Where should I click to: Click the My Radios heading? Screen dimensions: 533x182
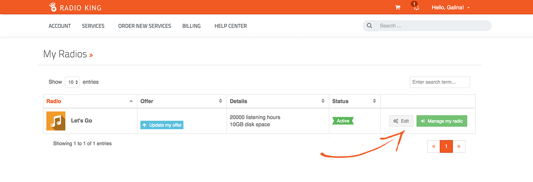[x=65, y=54]
